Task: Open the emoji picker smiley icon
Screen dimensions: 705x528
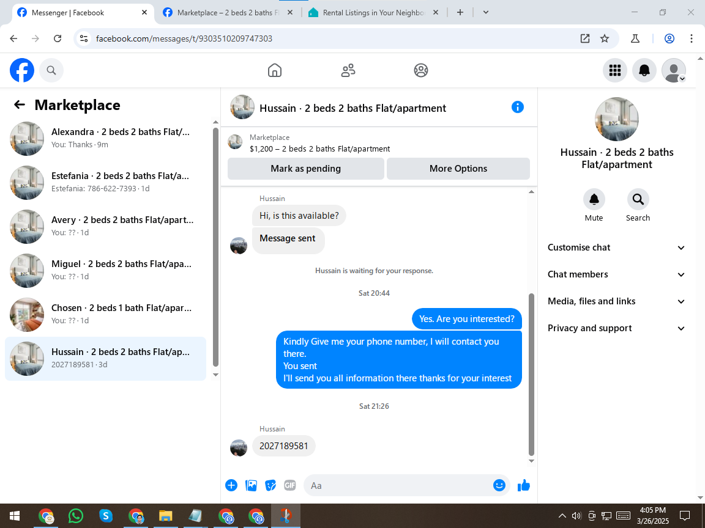Action: [499, 485]
